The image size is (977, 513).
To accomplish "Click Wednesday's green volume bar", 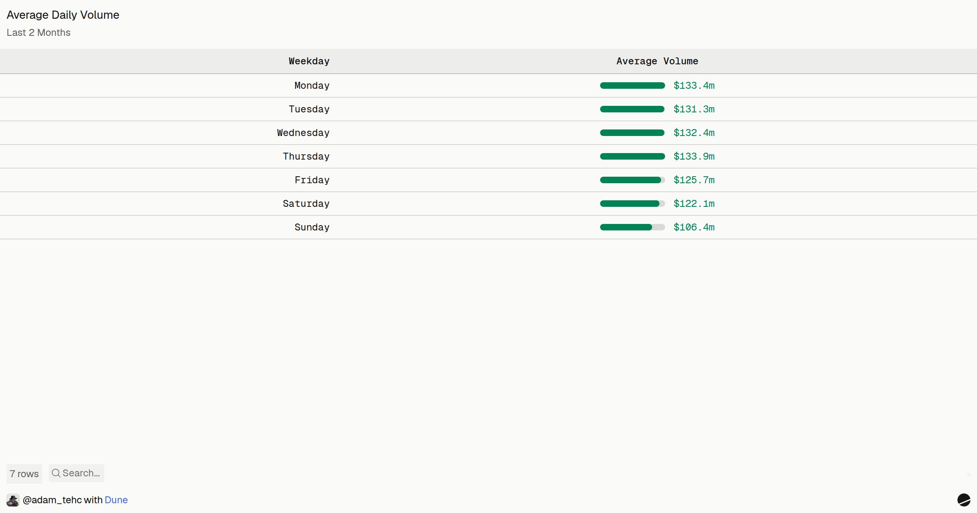I will click(632, 133).
